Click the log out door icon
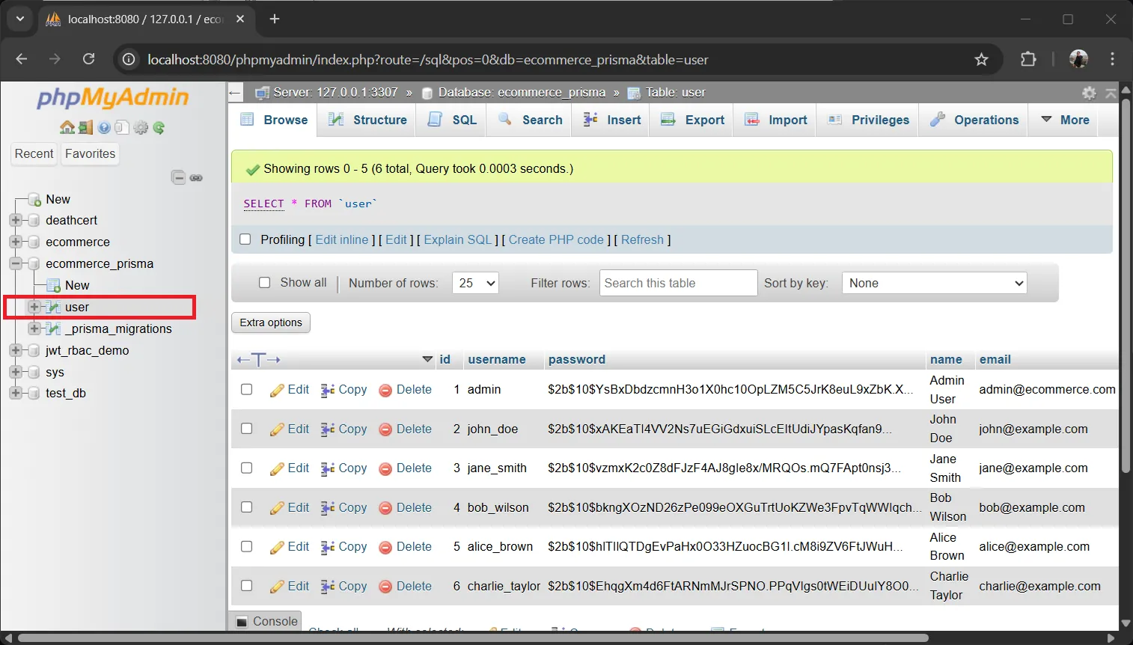 point(85,128)
